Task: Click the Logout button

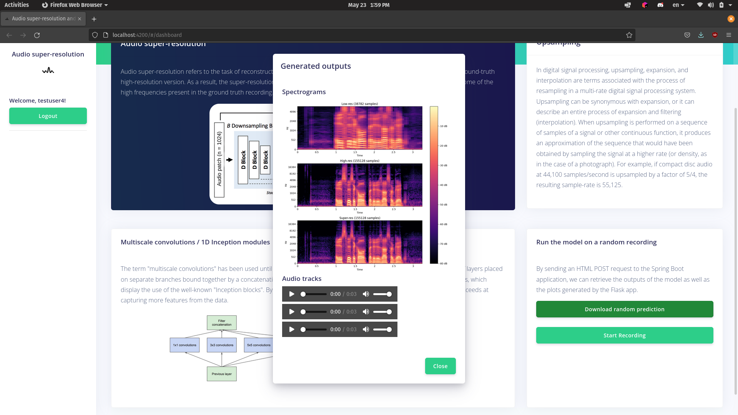Action: click(48, 116)
